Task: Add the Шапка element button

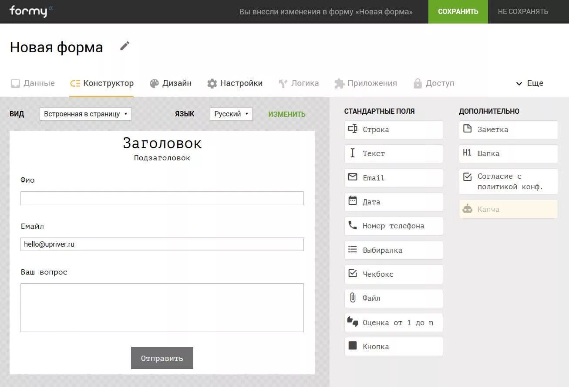Action: [508, 153]
